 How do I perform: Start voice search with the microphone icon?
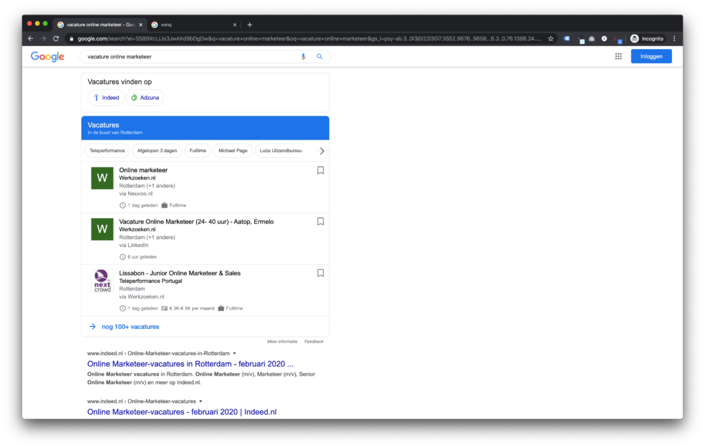(x=303, y=56)
